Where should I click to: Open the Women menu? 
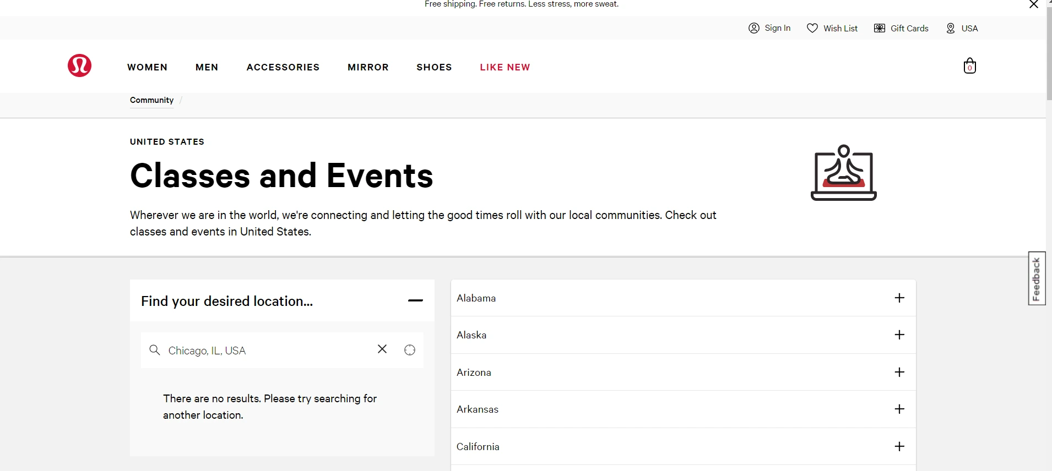147,67
